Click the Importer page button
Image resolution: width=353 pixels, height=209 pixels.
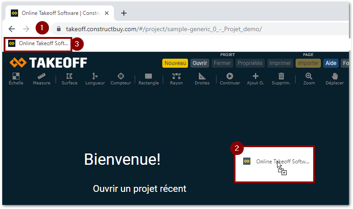point(308,63)
